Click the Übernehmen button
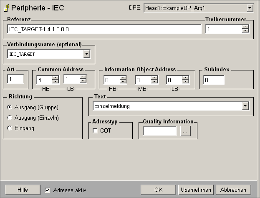 coord(196,190)
